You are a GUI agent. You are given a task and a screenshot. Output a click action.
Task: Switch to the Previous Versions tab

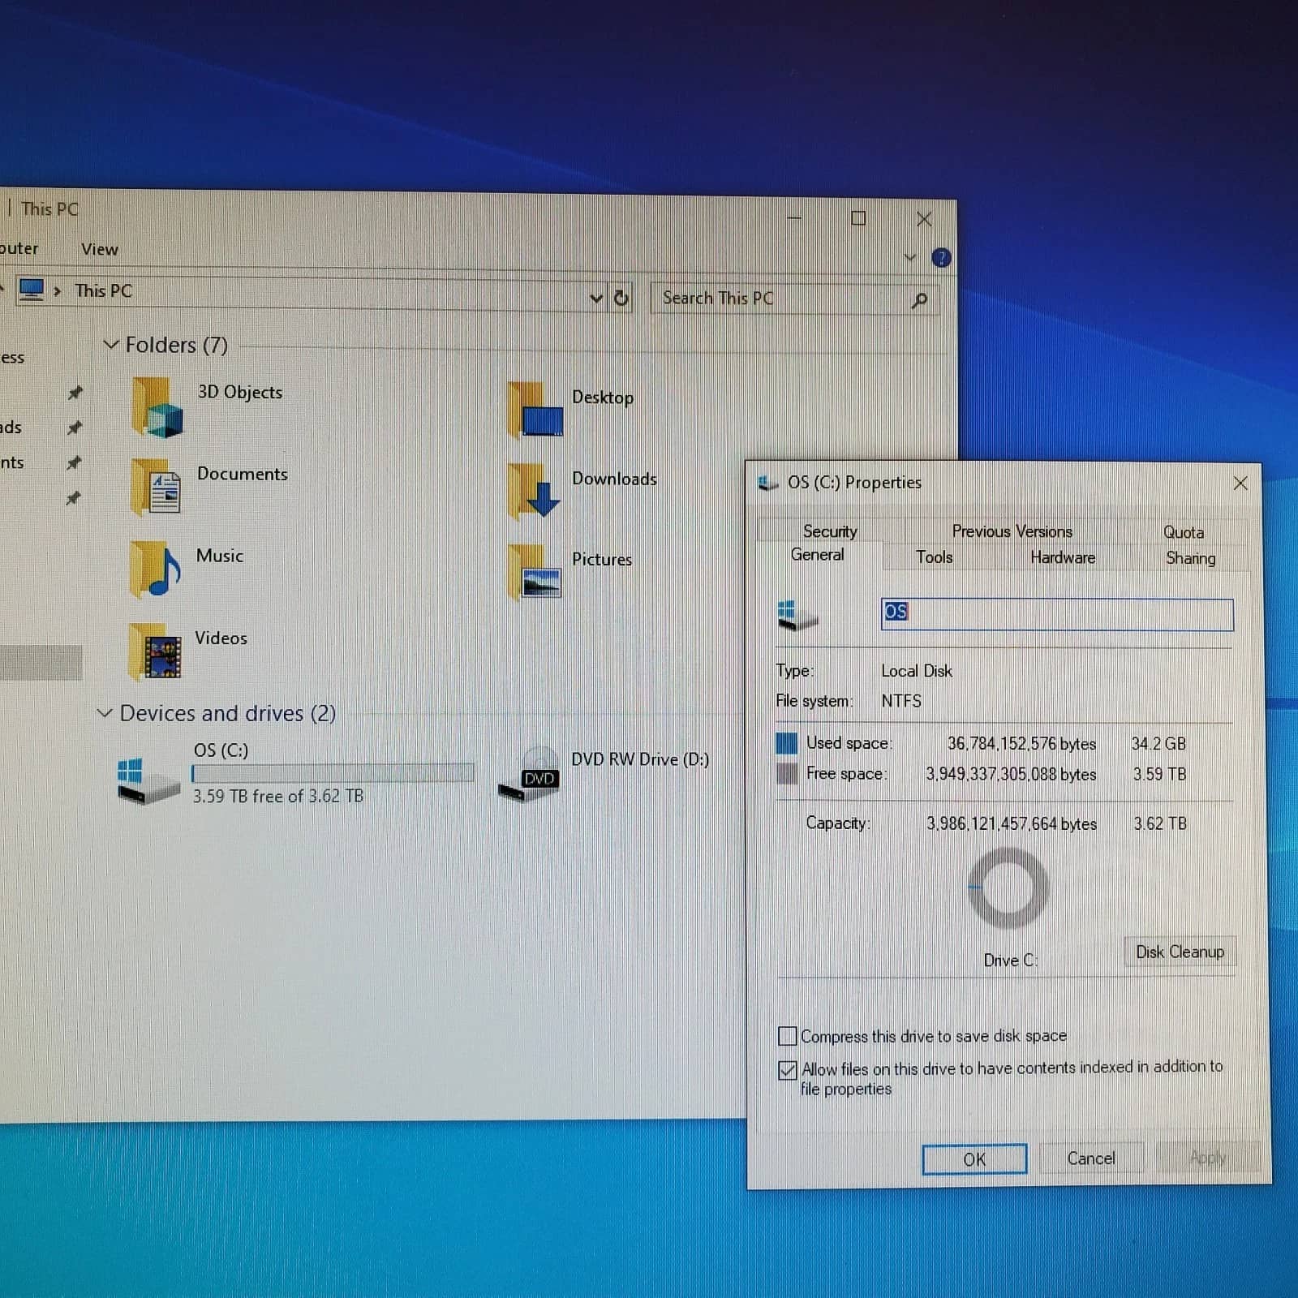[x=1012, y=531]
